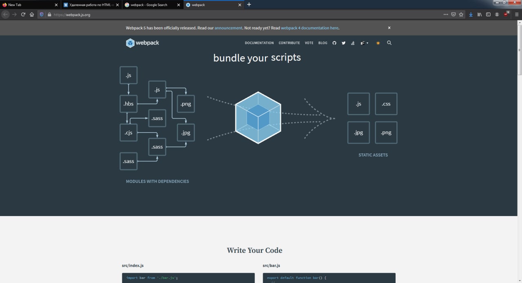Switch to Удаленная работа по HTML tab
Screen dimensions: 522x283
coord(92,5)
